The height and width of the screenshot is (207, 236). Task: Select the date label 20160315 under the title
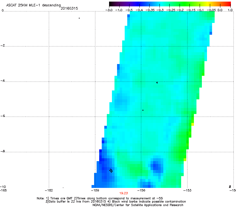(x=69, y=8)
